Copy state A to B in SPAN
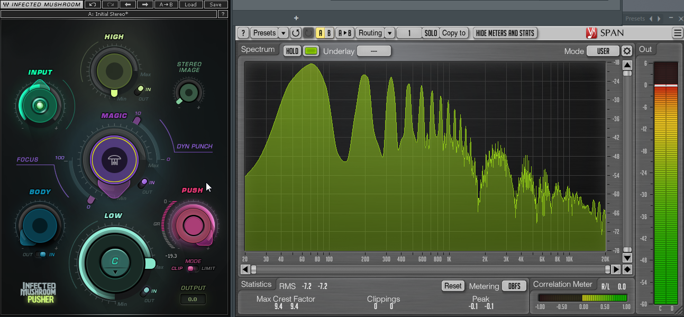The image size is (684, 317). click(344, 33)
